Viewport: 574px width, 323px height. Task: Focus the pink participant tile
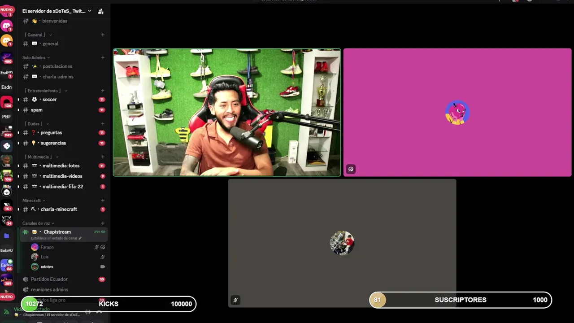click(x=457, y=112)
